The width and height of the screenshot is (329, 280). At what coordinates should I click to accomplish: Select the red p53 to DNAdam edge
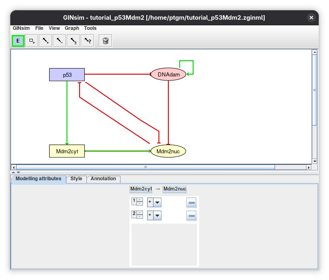coord(118,74)
